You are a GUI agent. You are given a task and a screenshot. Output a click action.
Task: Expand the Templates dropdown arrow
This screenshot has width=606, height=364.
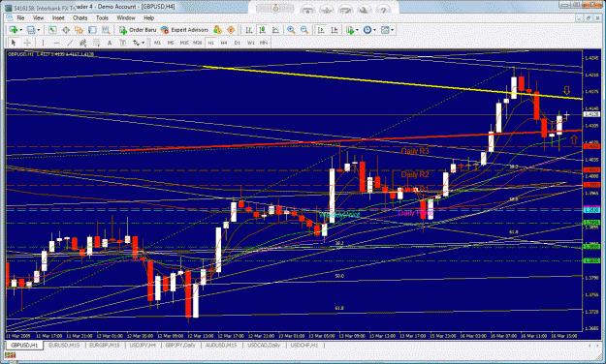point(393,30)
